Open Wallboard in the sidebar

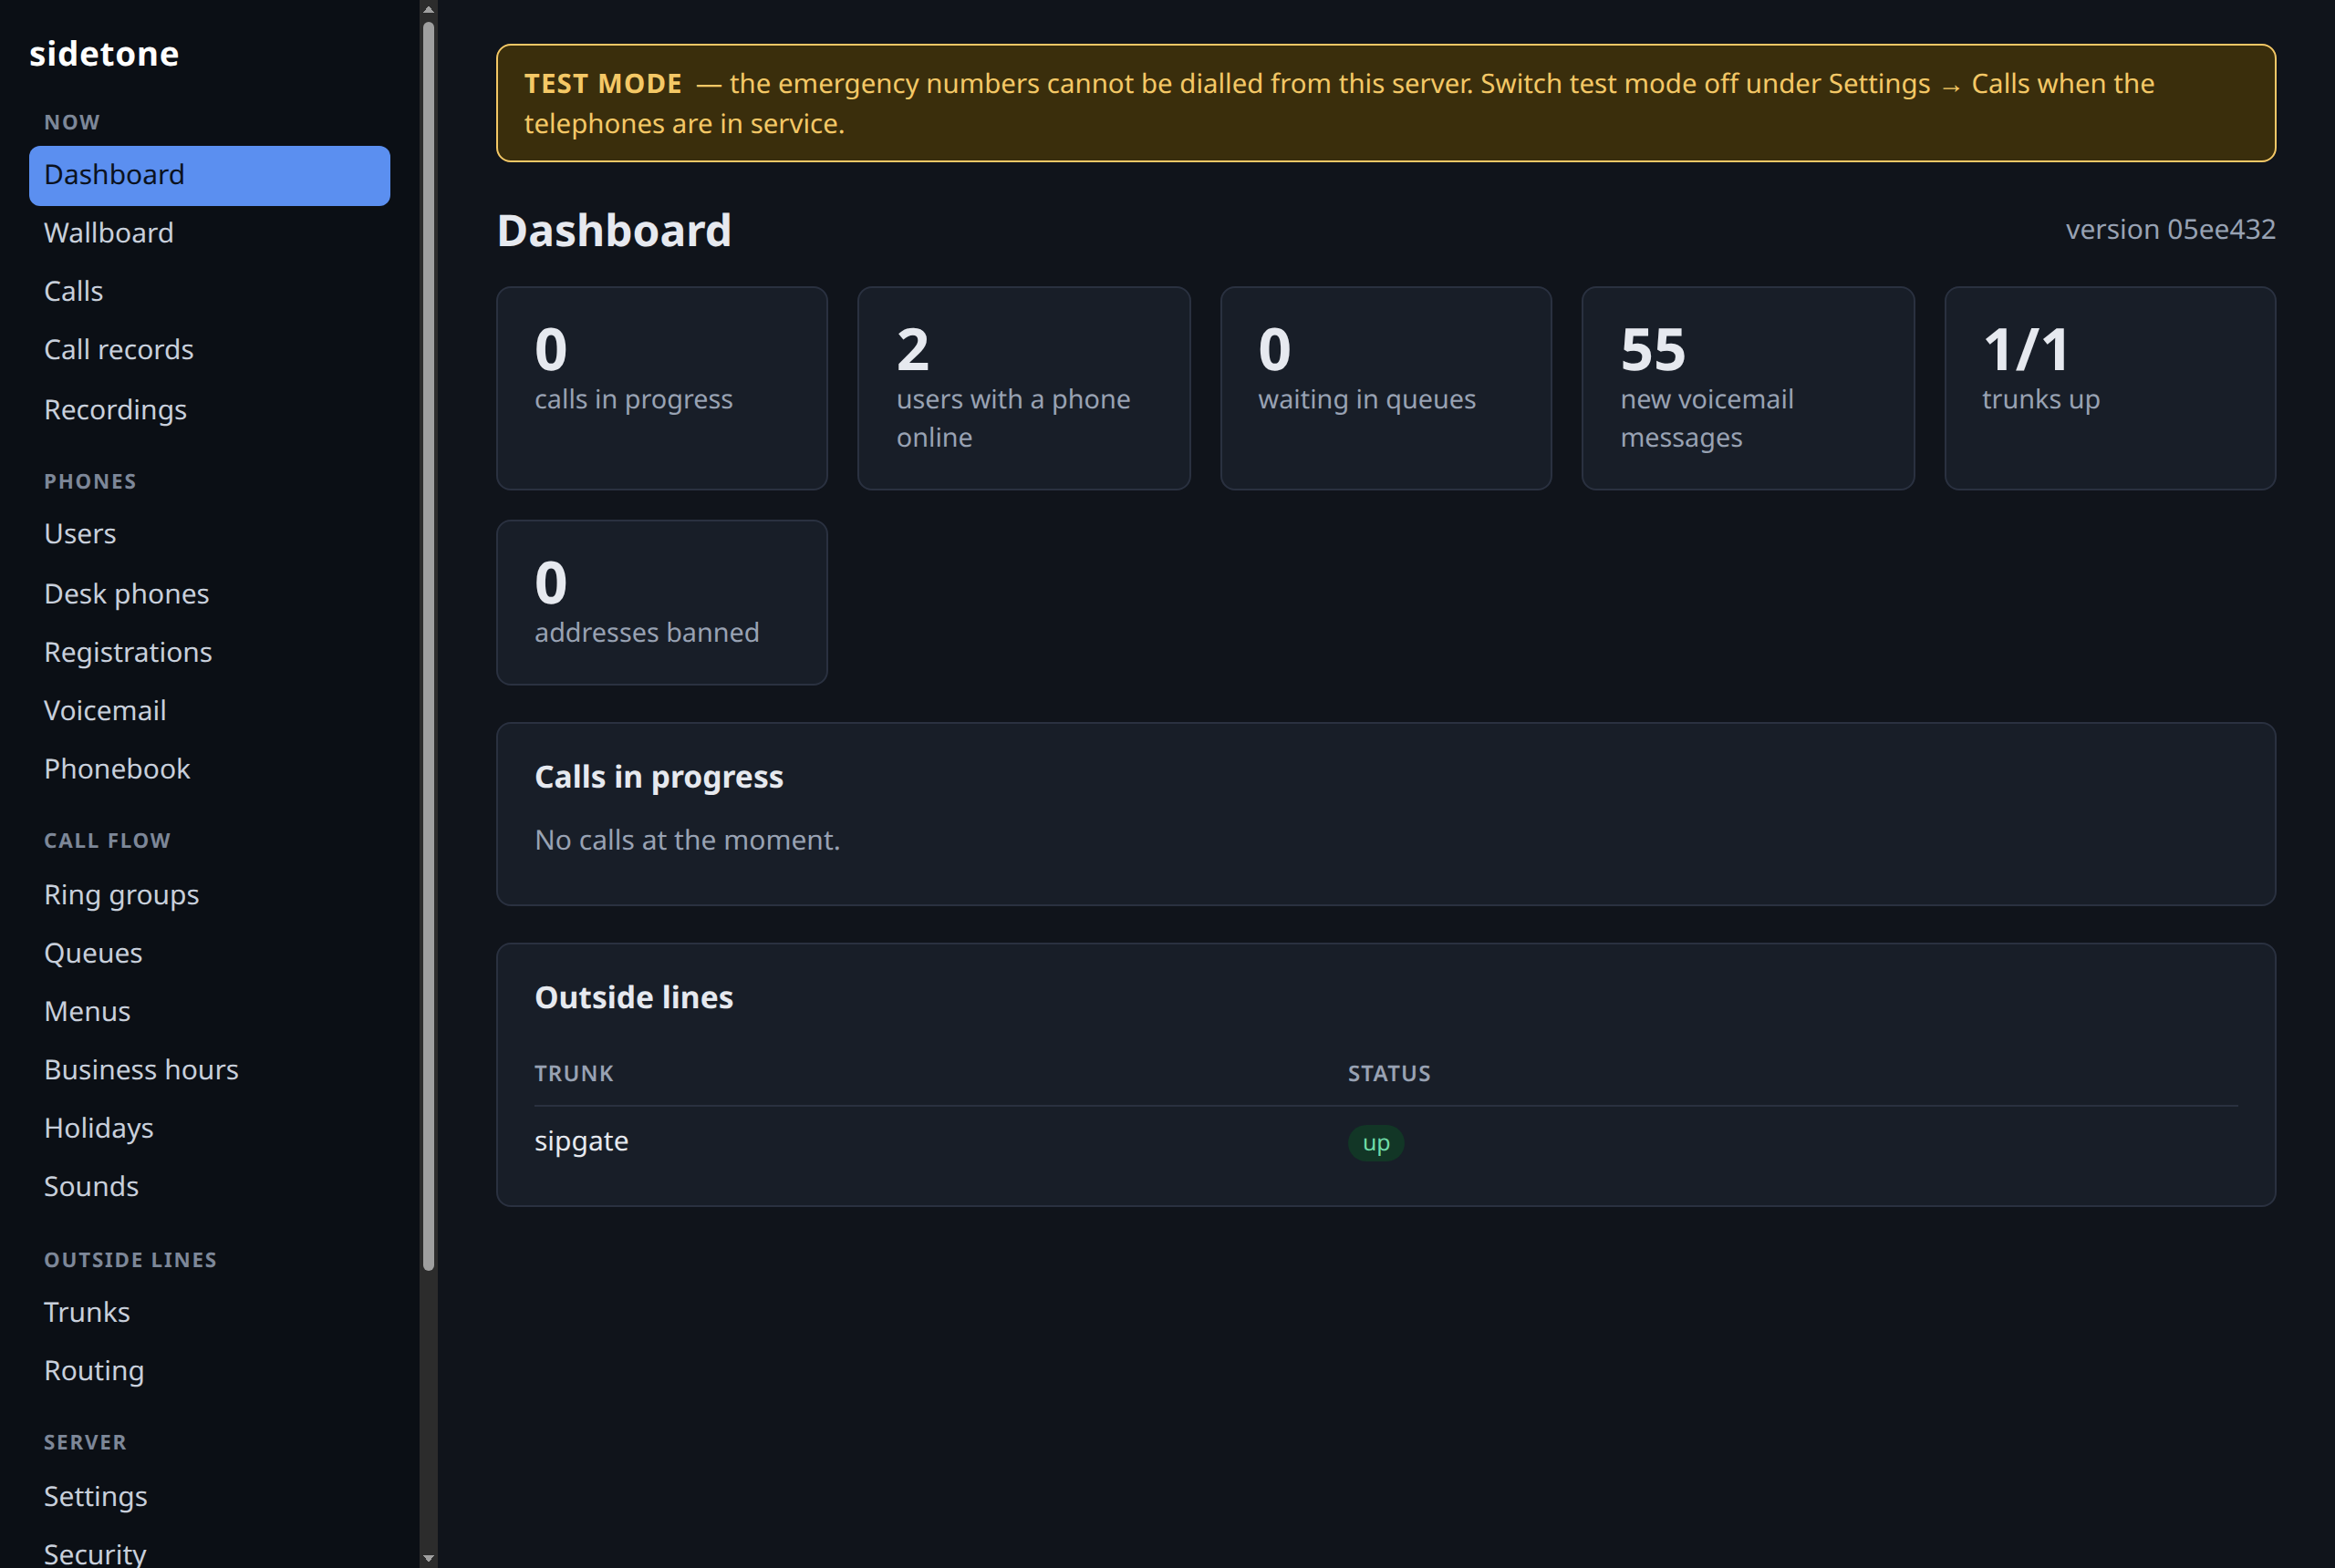pos(209,233)
